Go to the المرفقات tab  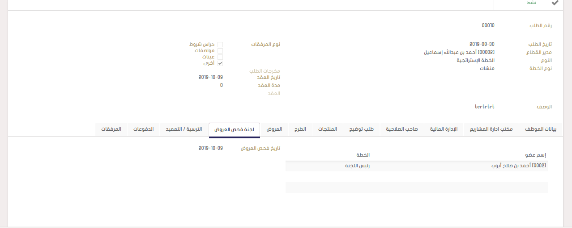click(x=111, y=129)
